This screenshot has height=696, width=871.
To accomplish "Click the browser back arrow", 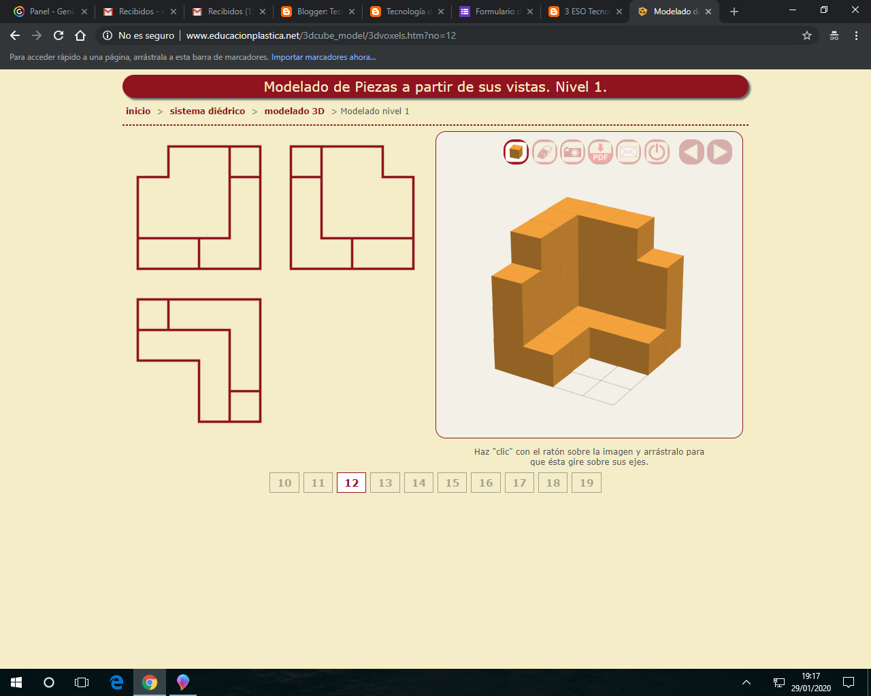I will 15,35.
